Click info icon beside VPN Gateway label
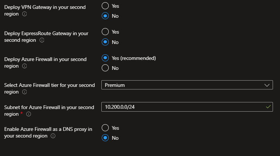Image resolution: width=280 pixels, height=156 pixels. click(25, 14)
